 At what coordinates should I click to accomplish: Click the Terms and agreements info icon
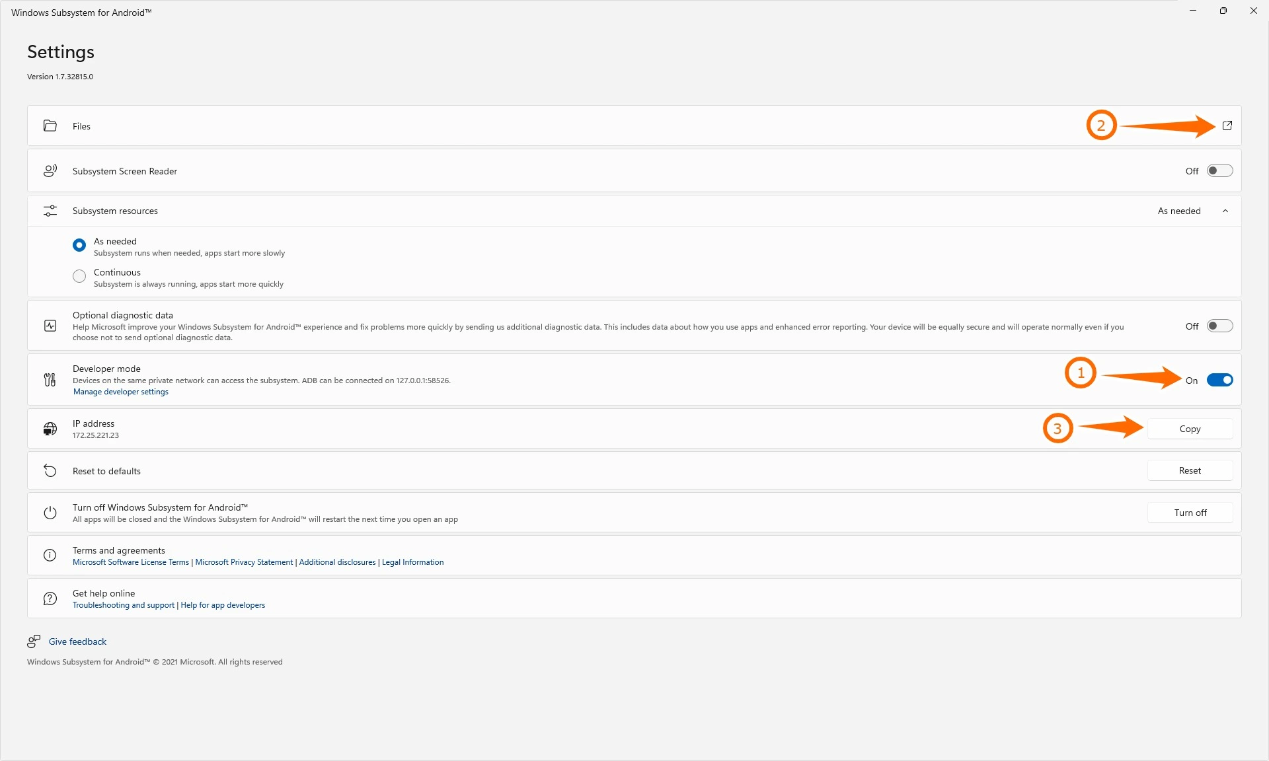[50, 556]
